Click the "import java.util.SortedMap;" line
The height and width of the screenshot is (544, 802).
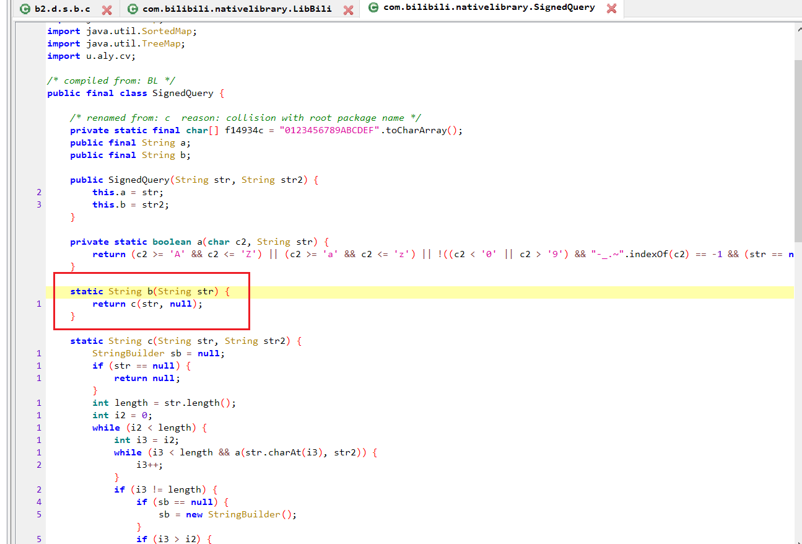(x=122, y=31)
